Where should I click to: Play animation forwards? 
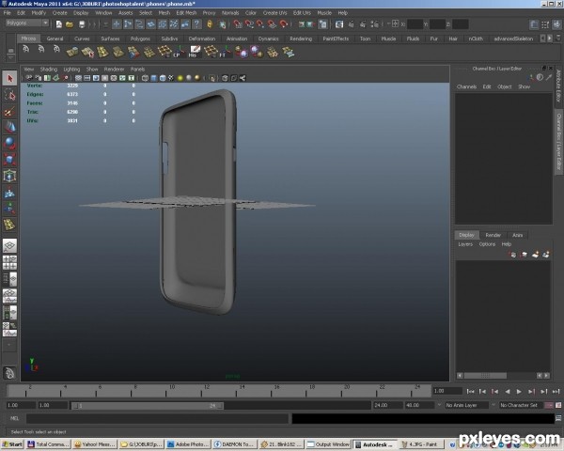click(x=519, y=391)
